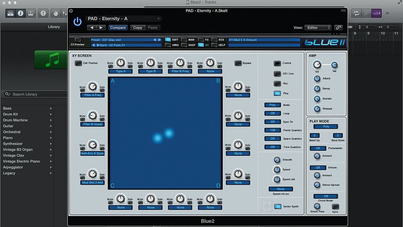Click the Speed ctrl knob
403x227 pixels.
point(277,179)
